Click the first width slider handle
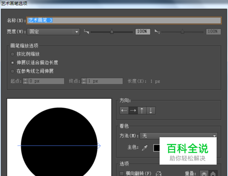This screenshot has height=176, width=228. click(x=112, y=31)
